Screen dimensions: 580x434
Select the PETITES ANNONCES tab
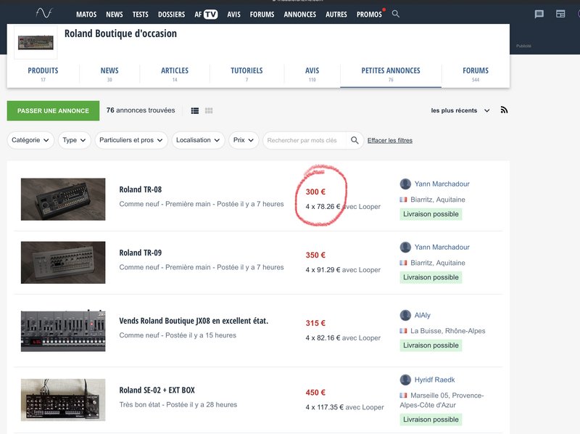click(x=391, y=74)
